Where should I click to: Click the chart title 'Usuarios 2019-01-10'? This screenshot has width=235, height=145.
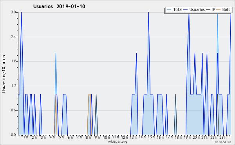[x=59, y=7]
